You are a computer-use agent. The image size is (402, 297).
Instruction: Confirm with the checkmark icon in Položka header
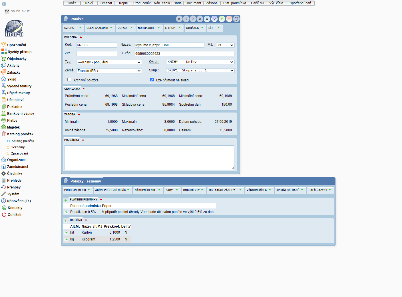(x=214, y=19)
